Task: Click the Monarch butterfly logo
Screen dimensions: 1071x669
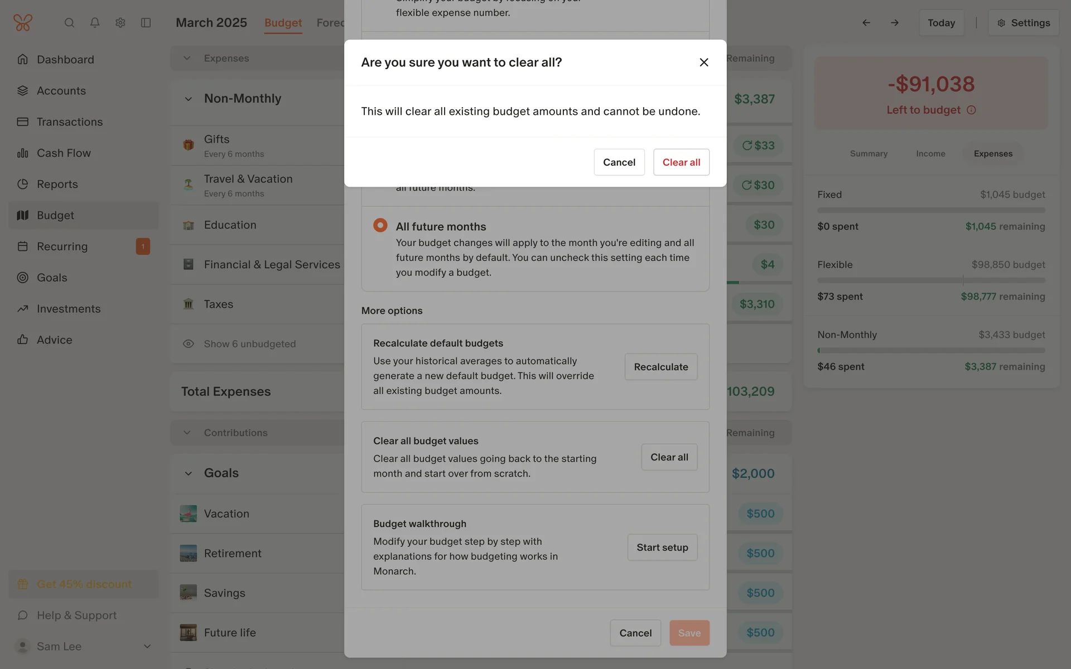Action: tap(23, 23)
